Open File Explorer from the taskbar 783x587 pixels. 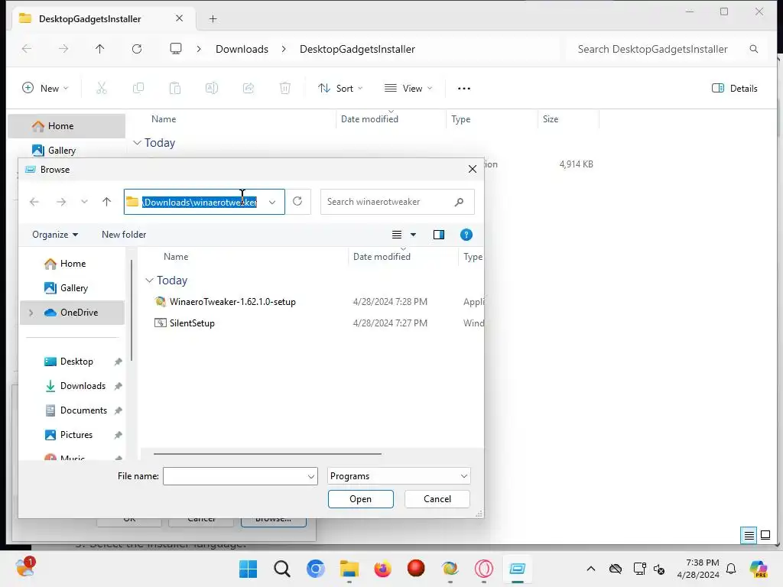tap(349, 569)
